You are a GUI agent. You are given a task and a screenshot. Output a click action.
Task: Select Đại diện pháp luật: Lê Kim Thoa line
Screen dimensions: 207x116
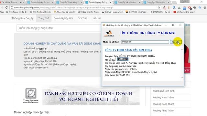(121, 66)
